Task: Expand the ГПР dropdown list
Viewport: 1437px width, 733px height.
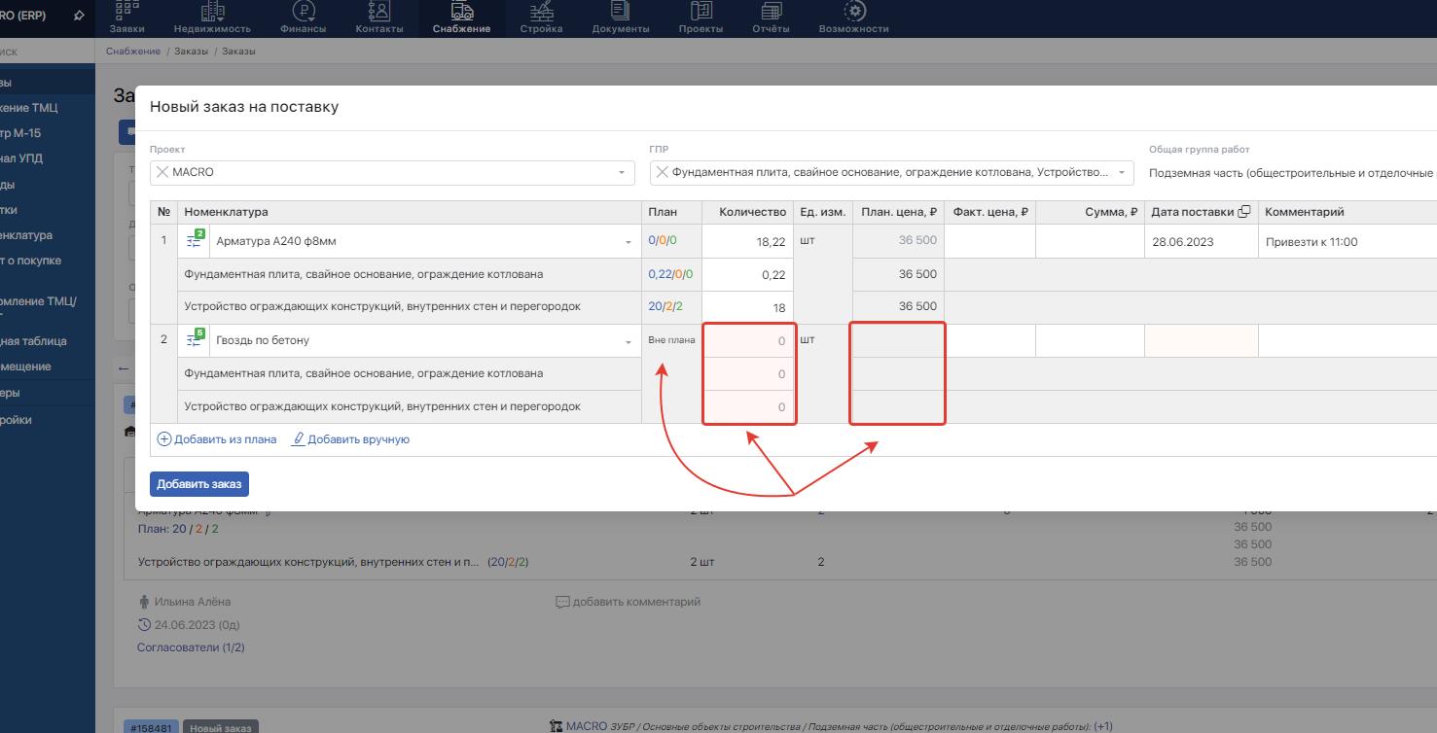Action: [x=1122, y=173]
